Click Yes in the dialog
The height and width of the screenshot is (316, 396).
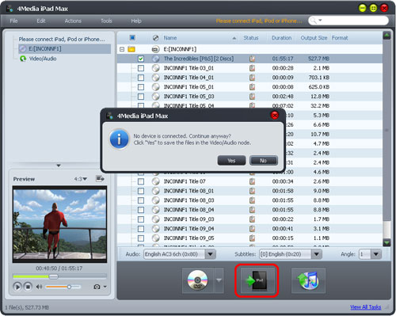[x=231, y=161]
